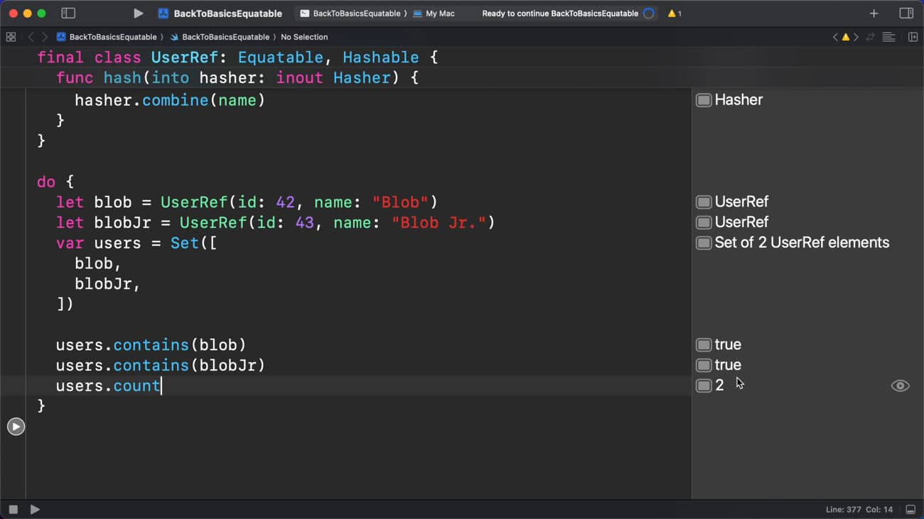Viewport: 924px width, 519px height.
Task: Add an editor on the right
Action: 913,37
